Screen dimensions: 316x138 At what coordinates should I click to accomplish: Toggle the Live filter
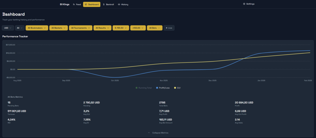pos(169,28)
